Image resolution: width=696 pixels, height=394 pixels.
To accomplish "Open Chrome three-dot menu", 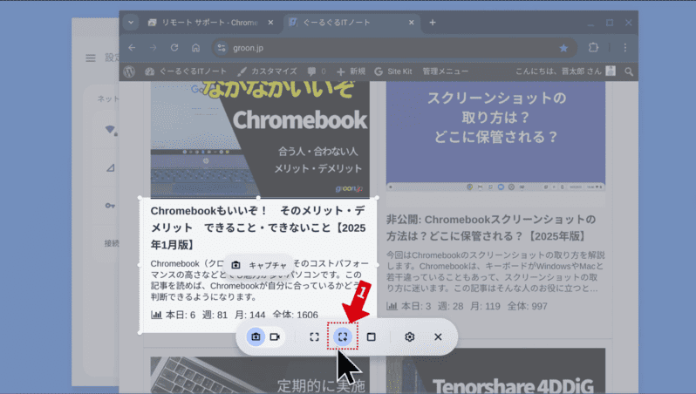I will click(625, 47).
